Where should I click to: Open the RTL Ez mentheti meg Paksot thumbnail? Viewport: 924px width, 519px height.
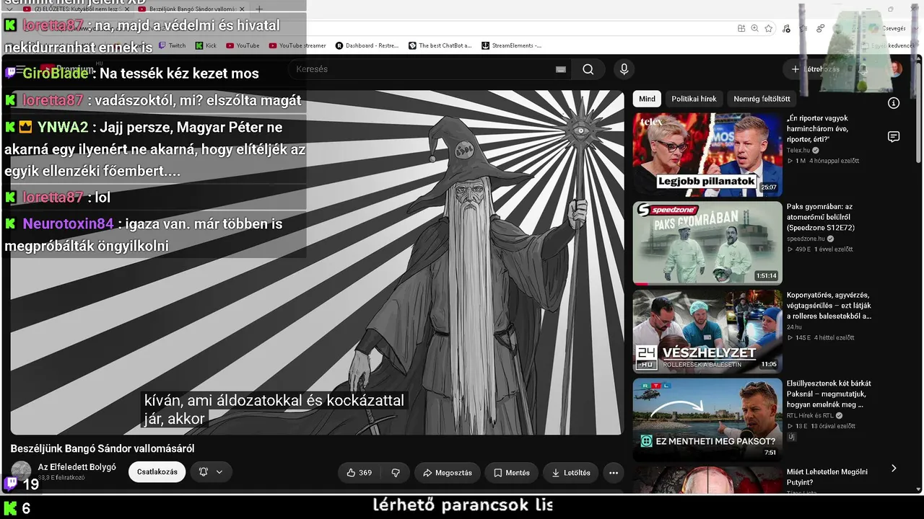(707, 420)
